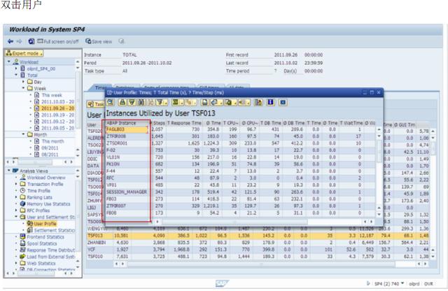Click the Subtotals icon in dialog toolbar

coord(190,102)
